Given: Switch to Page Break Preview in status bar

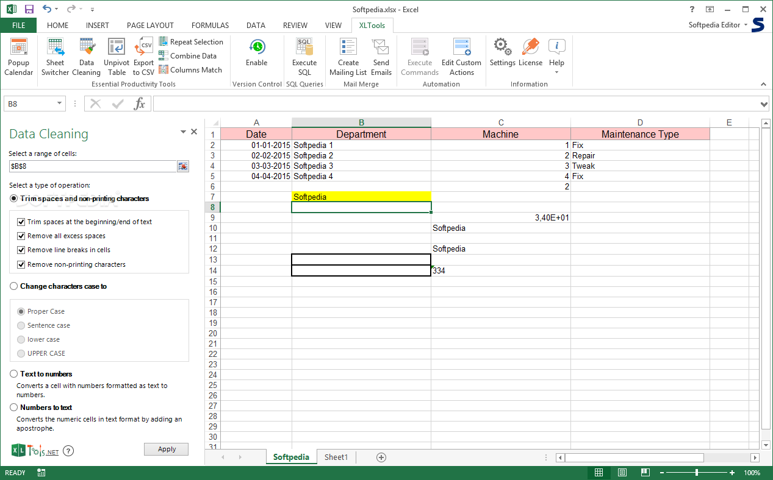Looking at the screenshot, I should (644, 473).
